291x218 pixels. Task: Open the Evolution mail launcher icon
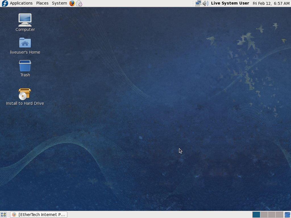pyautogui.click(x=79, y=3)
